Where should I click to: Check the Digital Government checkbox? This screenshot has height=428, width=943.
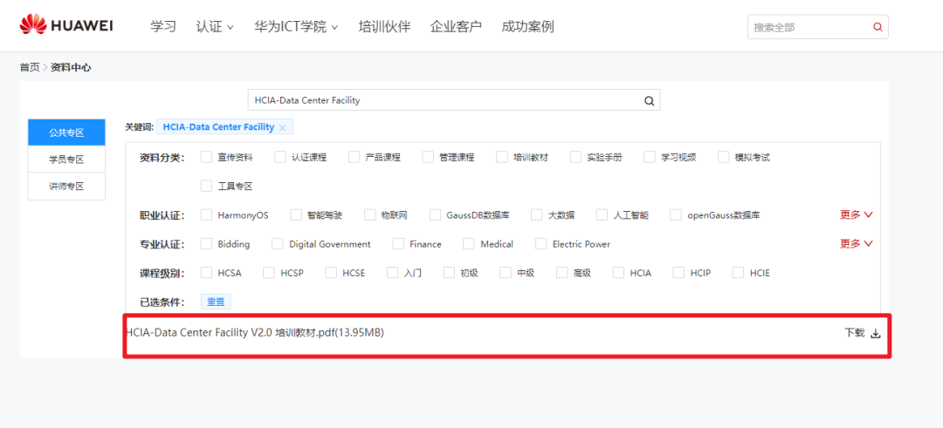(x=278, y=244)
